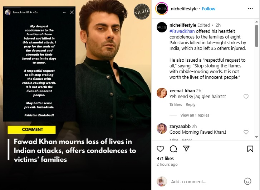Like the post with heart icon
The width and height of the screenshot is (260, 190).
point(161,149)
